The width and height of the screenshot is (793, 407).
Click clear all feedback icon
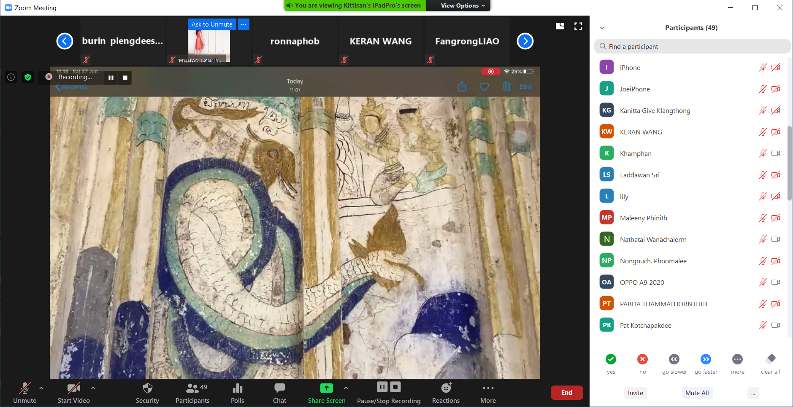pyautogui.click(x=771, y=359)
